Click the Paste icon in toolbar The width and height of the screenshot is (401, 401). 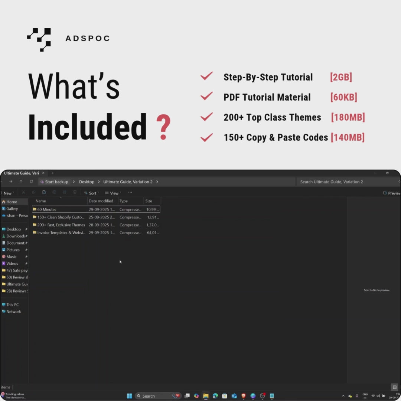point(44,192)
